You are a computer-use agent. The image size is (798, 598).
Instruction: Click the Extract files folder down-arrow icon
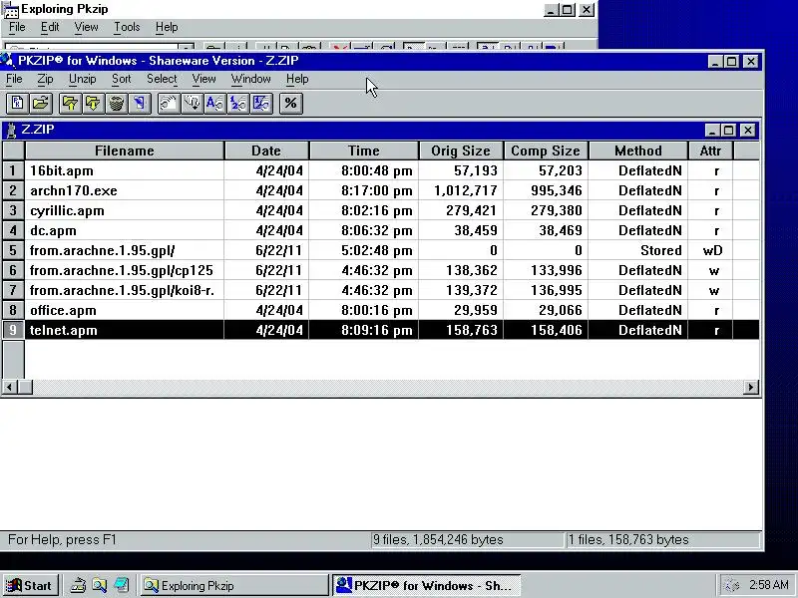pyautogui.click(x=93, y=104)
